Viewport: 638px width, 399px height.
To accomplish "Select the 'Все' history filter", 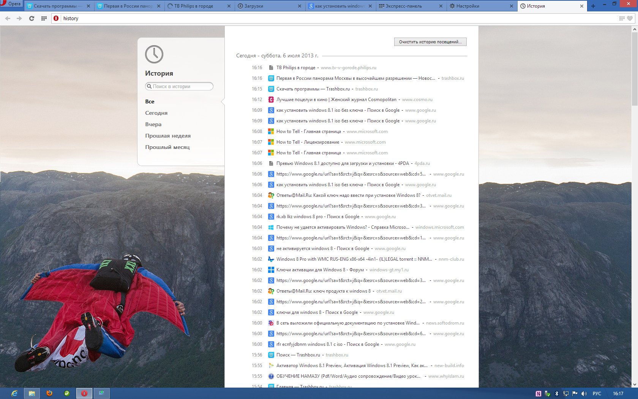I will coord(150,101).
